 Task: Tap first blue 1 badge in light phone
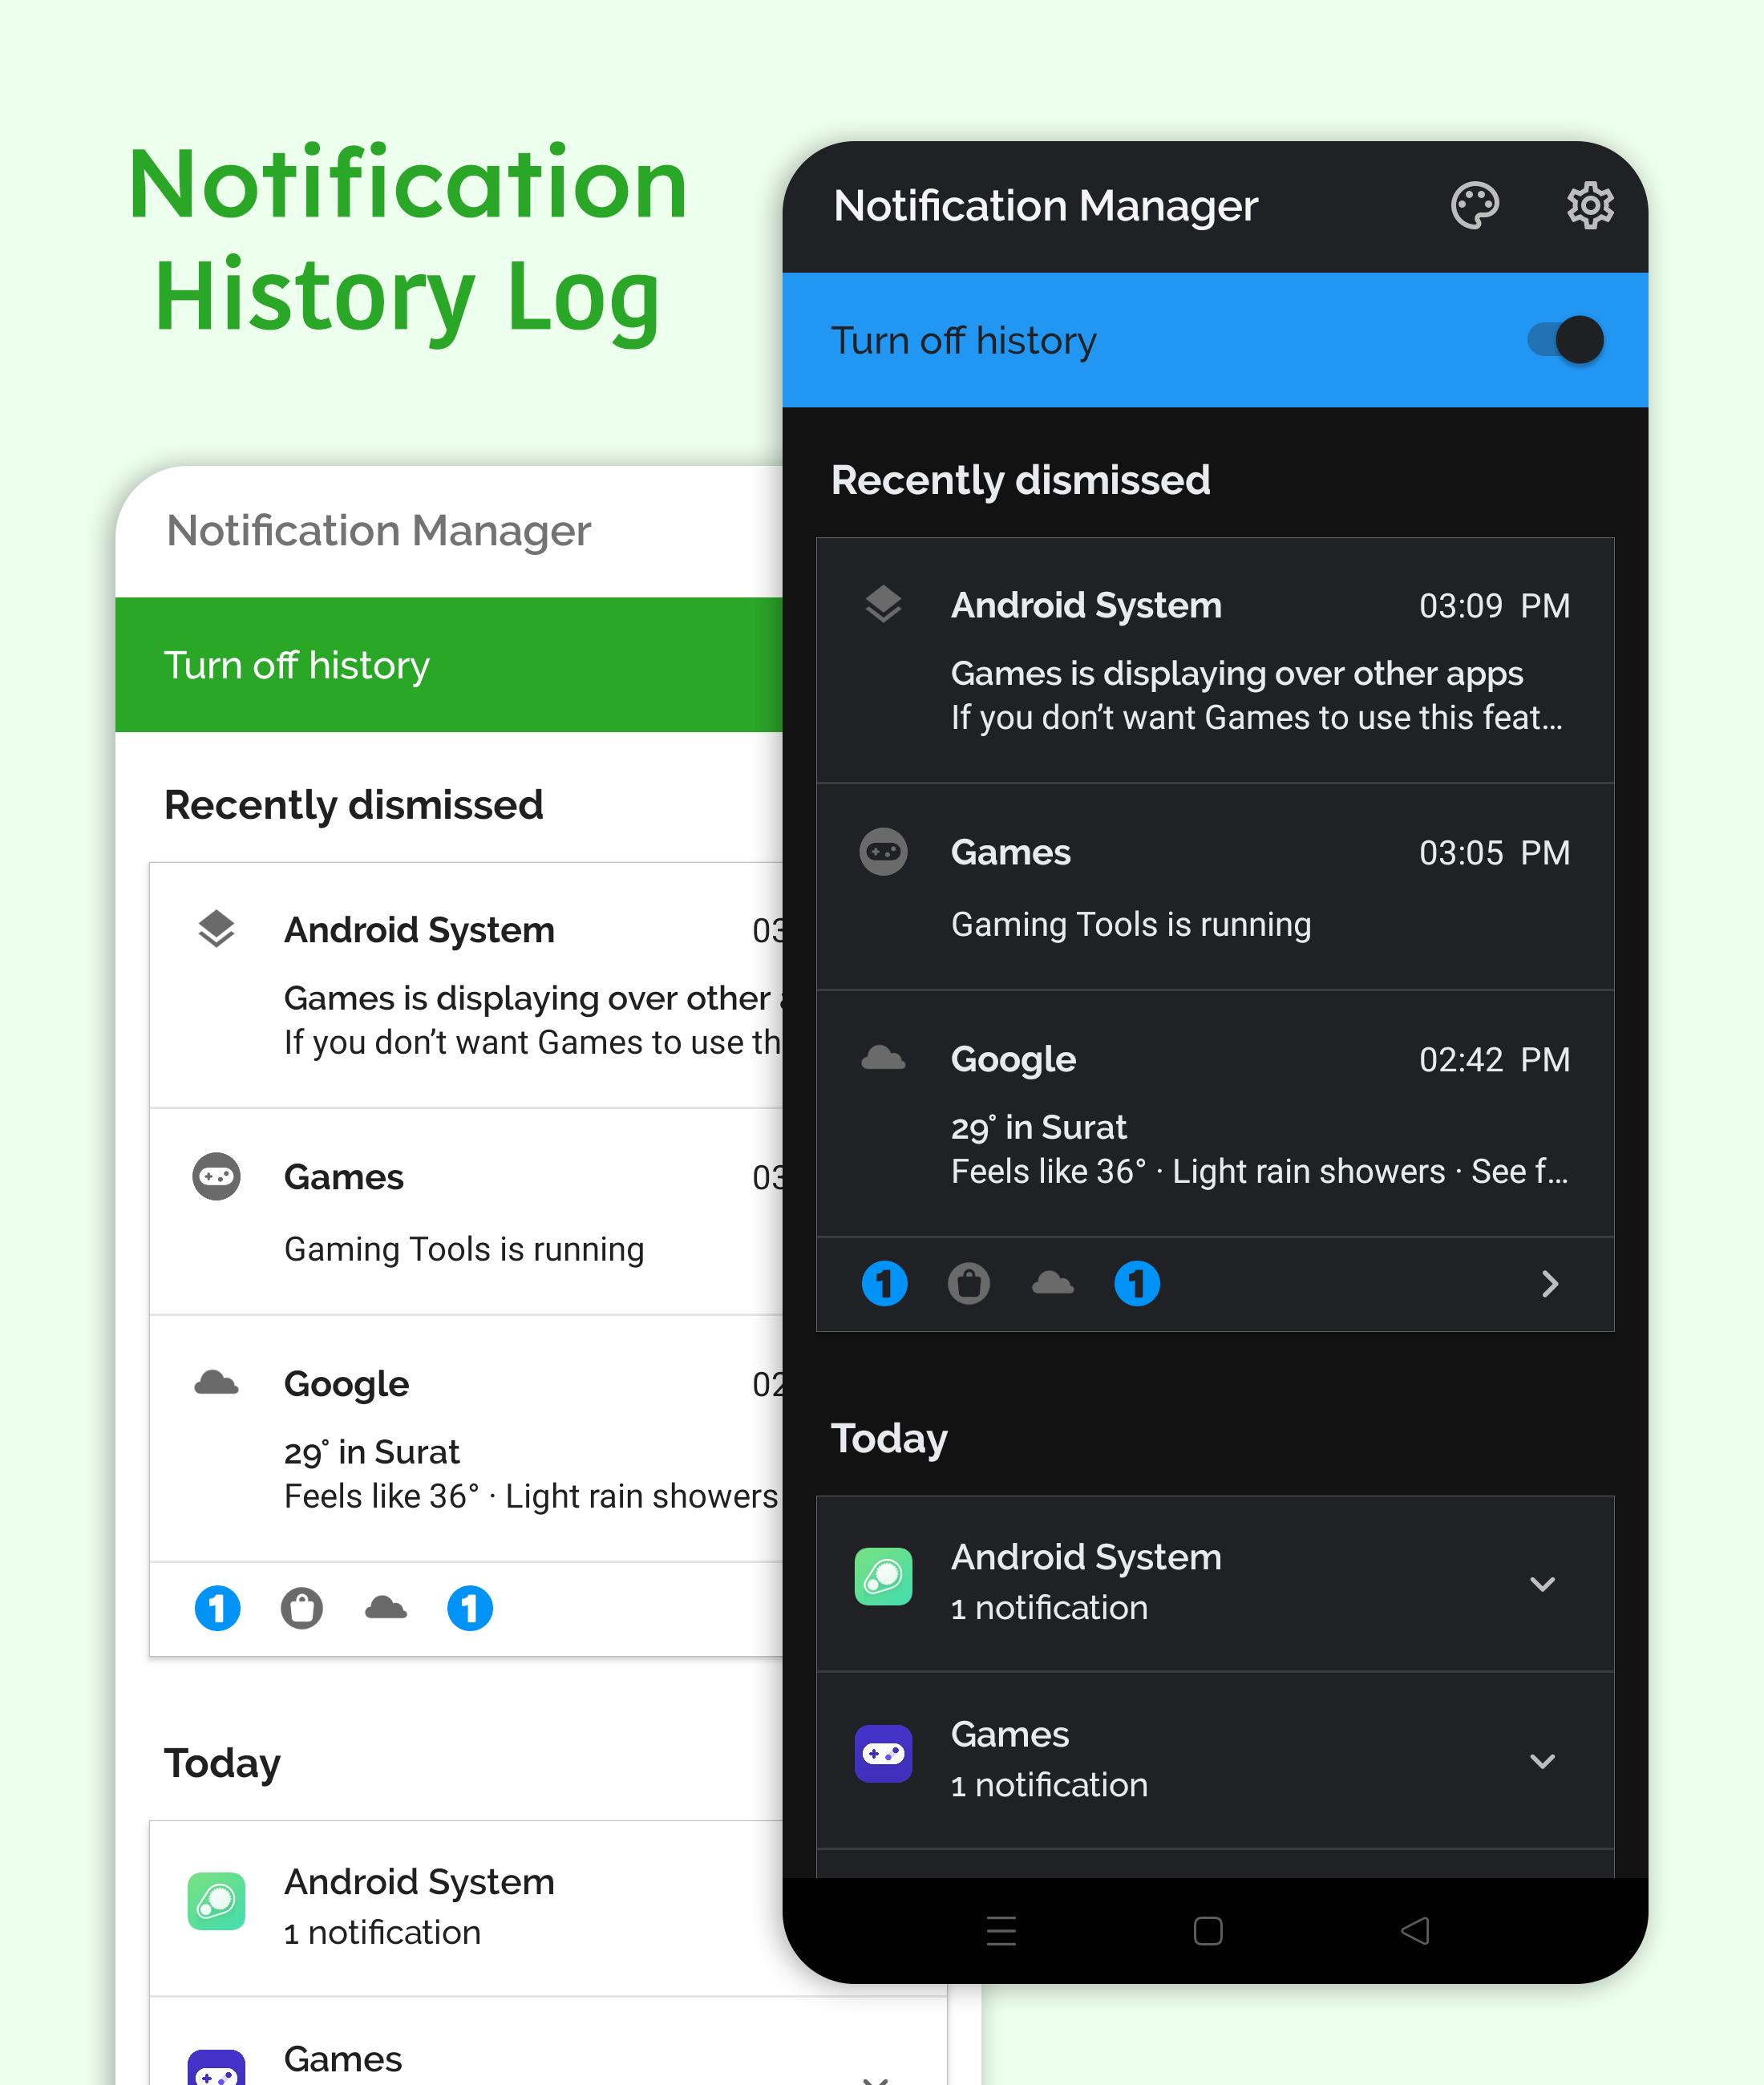coord(217,1608)
